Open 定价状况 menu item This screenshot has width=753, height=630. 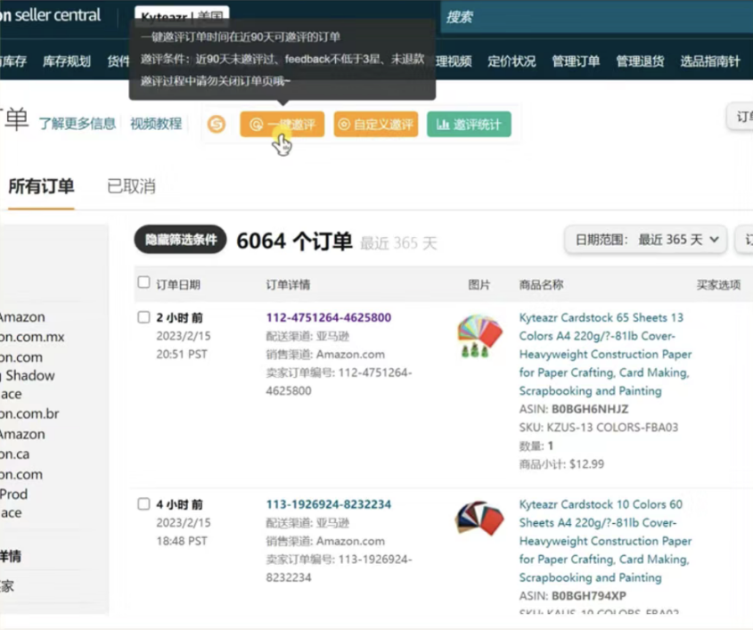[512, 61]
